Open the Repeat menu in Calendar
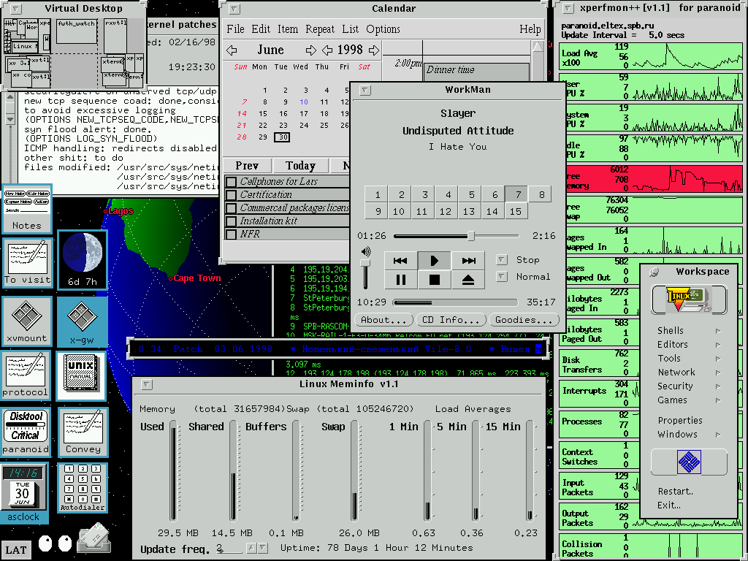The height and width of the screenshot is (561, 748). point(320,29)
